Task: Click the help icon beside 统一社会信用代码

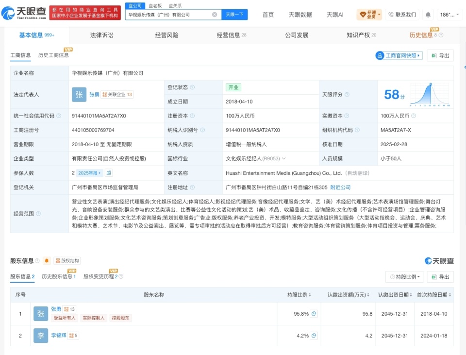Action: [59, 116]
